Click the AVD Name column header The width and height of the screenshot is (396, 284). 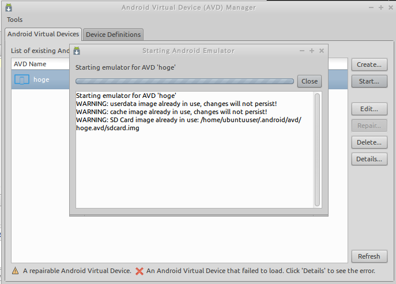(40, 64)
